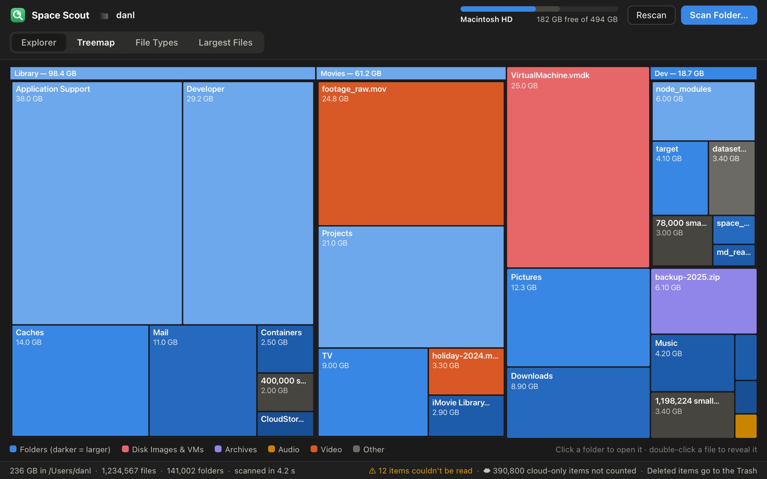Select the node_modules 6.00 GB tile
Viewport: 767px width, 479px height.
(x=703, y=111)
